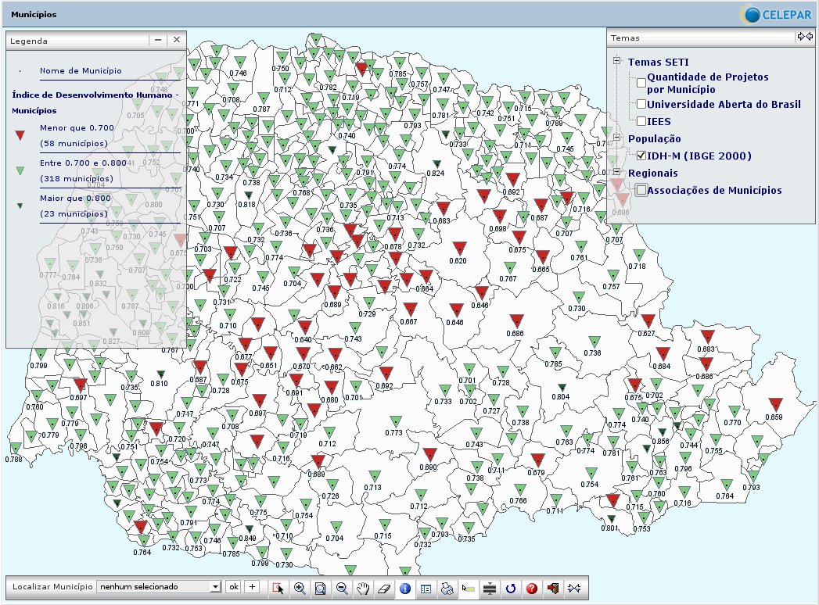
Task: Click the Nome de Município legend link
Action: [81, 70]
